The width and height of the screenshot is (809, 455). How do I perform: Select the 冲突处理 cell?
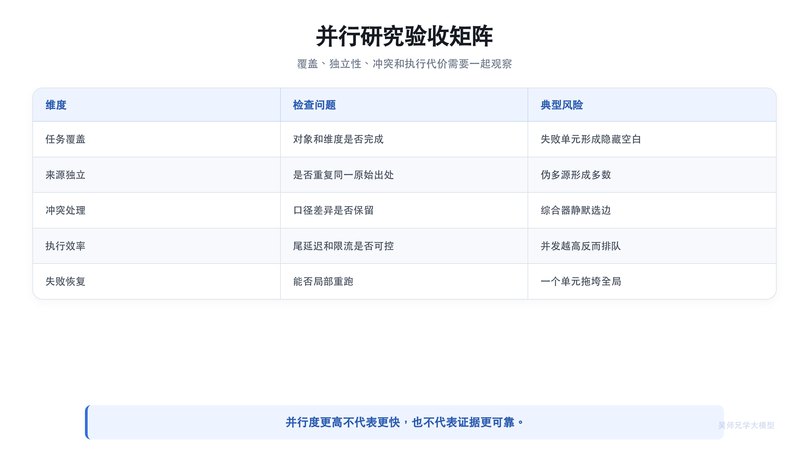(x=157, y=210)
